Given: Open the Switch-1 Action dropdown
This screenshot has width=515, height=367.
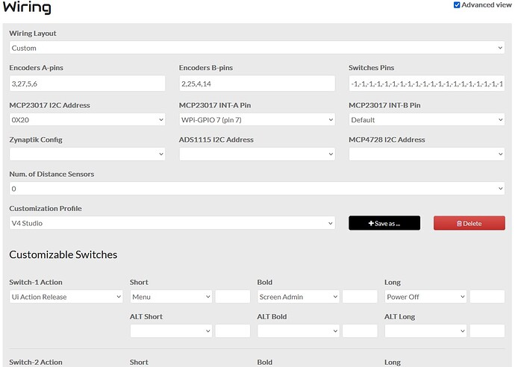Looking at the screenshot, I should (66, 296).
